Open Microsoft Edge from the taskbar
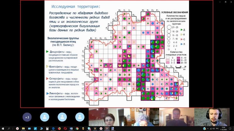Image resolution: width=234 pixels, height=131 pixels. 53,128
